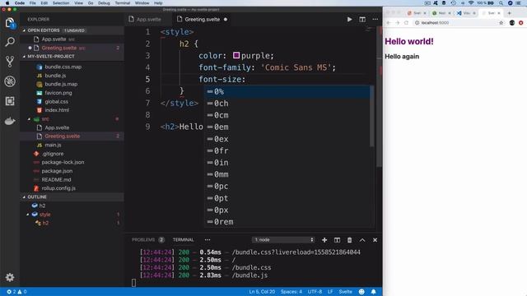
Task: Open editor More Actions ellipsis
Action: pos(375,20)
